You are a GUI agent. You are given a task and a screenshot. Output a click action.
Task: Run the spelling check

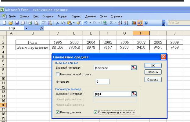point(44,23)
